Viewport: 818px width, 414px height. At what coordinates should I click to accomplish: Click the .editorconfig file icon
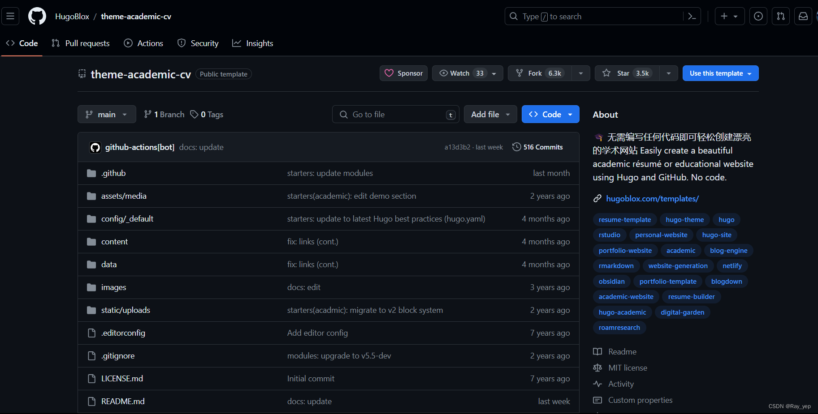tap(91, 333)
